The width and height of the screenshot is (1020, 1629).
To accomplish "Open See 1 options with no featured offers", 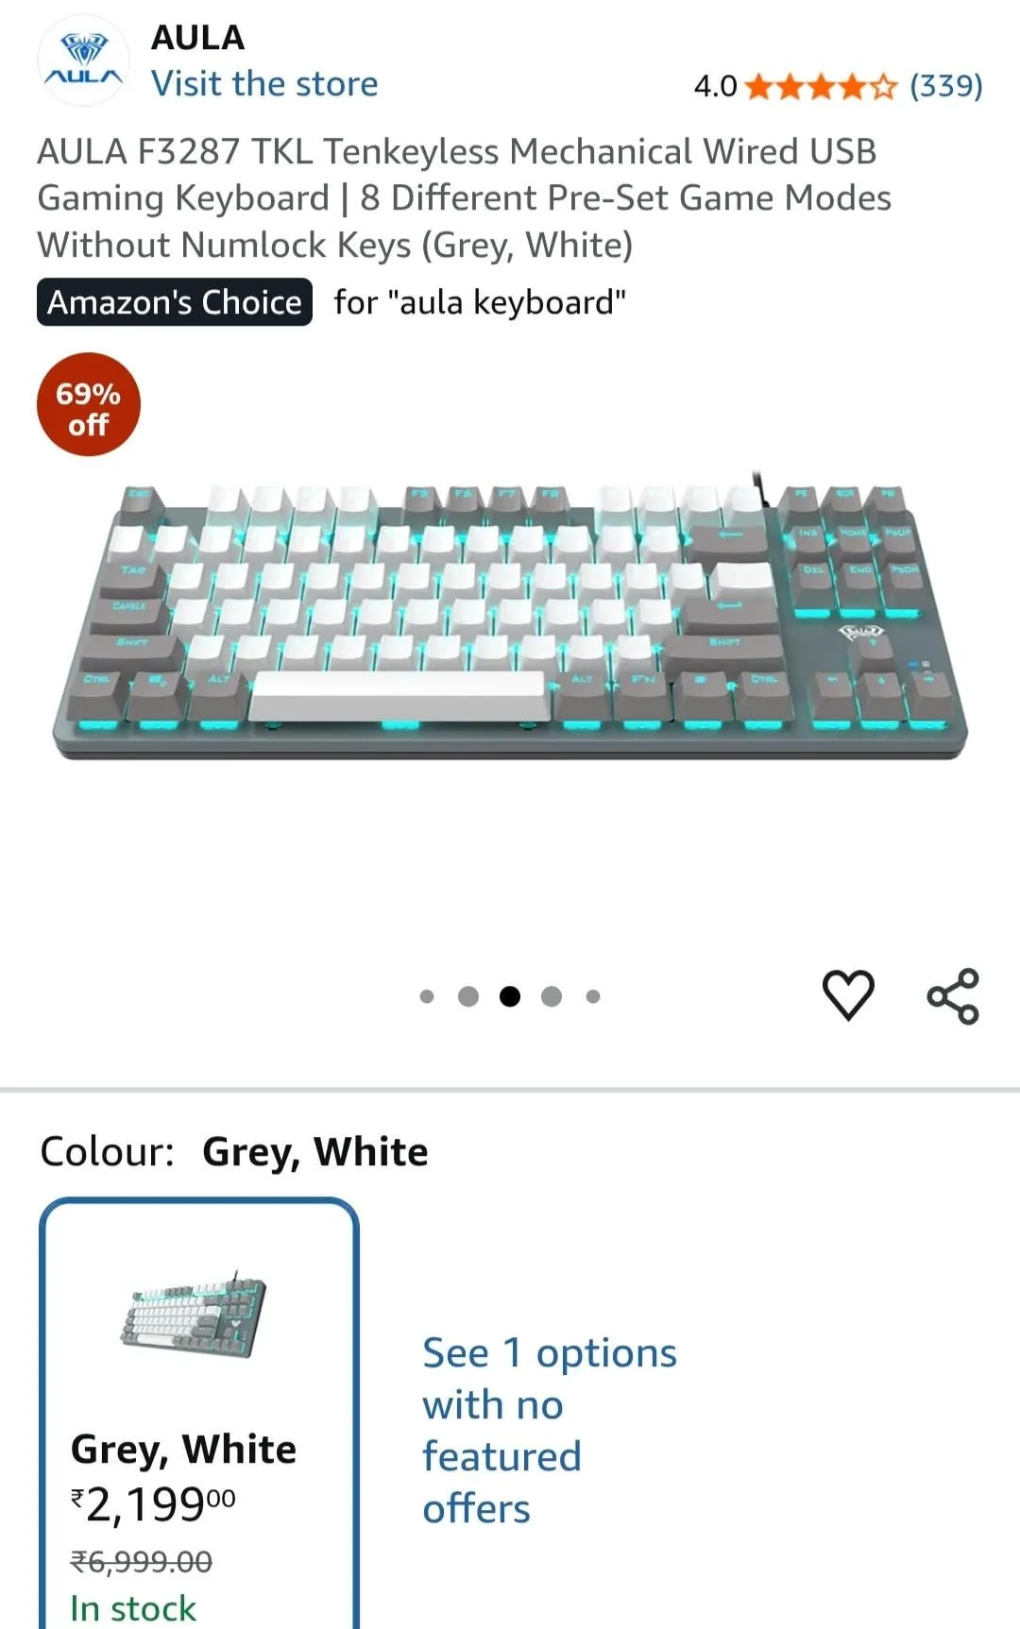I will [x=550, y=1431].
